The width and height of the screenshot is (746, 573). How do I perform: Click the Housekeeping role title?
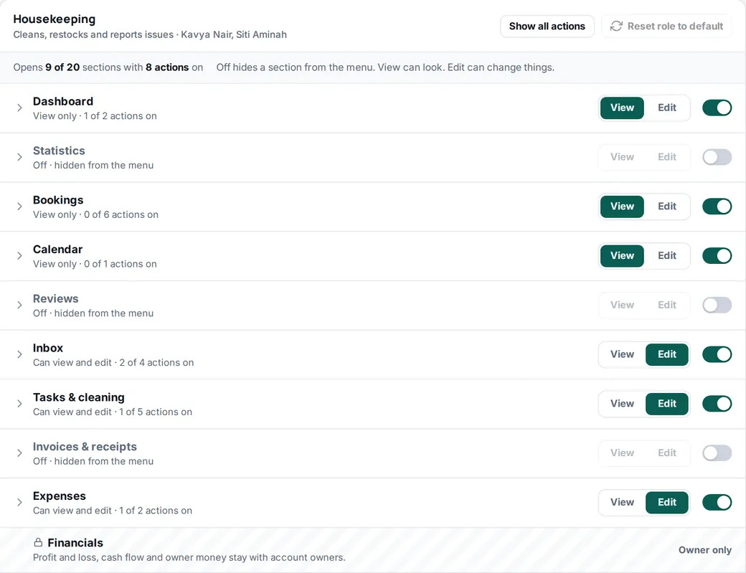[55, 19]
